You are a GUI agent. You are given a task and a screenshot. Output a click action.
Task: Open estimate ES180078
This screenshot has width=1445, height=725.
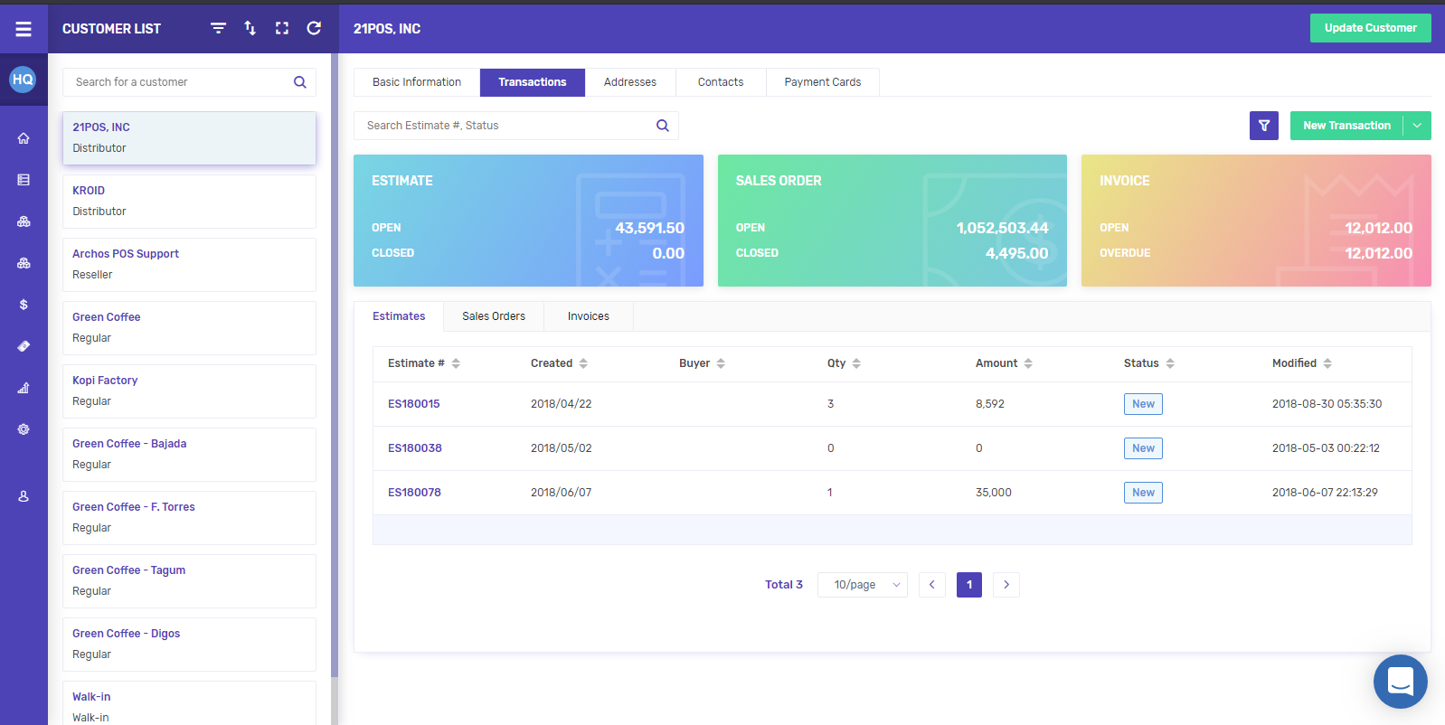point(414,493)
